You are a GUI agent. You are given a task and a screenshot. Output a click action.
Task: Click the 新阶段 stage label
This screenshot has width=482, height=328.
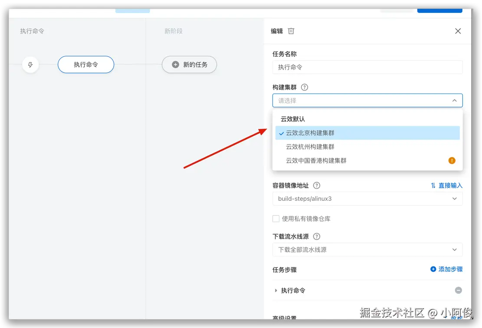[174, 31]
